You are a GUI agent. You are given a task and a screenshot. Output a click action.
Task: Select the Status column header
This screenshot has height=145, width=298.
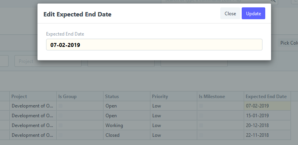click(127, 97)
